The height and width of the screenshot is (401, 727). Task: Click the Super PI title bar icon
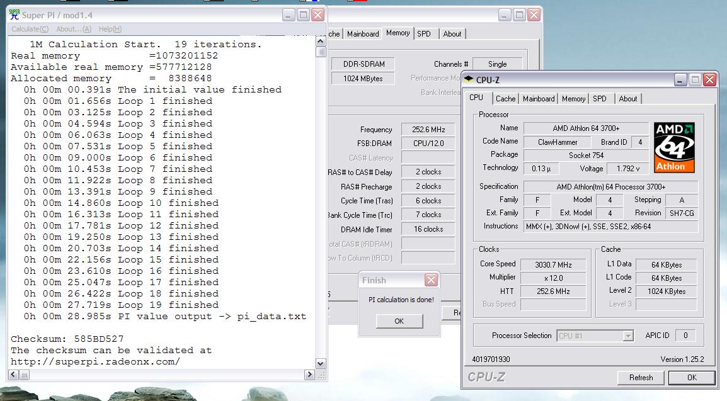coord(14,15)
